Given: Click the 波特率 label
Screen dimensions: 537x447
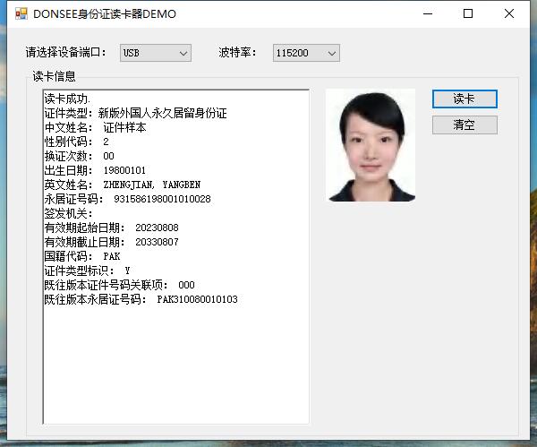Looking at the screenshot, I should tap(238, 54).
